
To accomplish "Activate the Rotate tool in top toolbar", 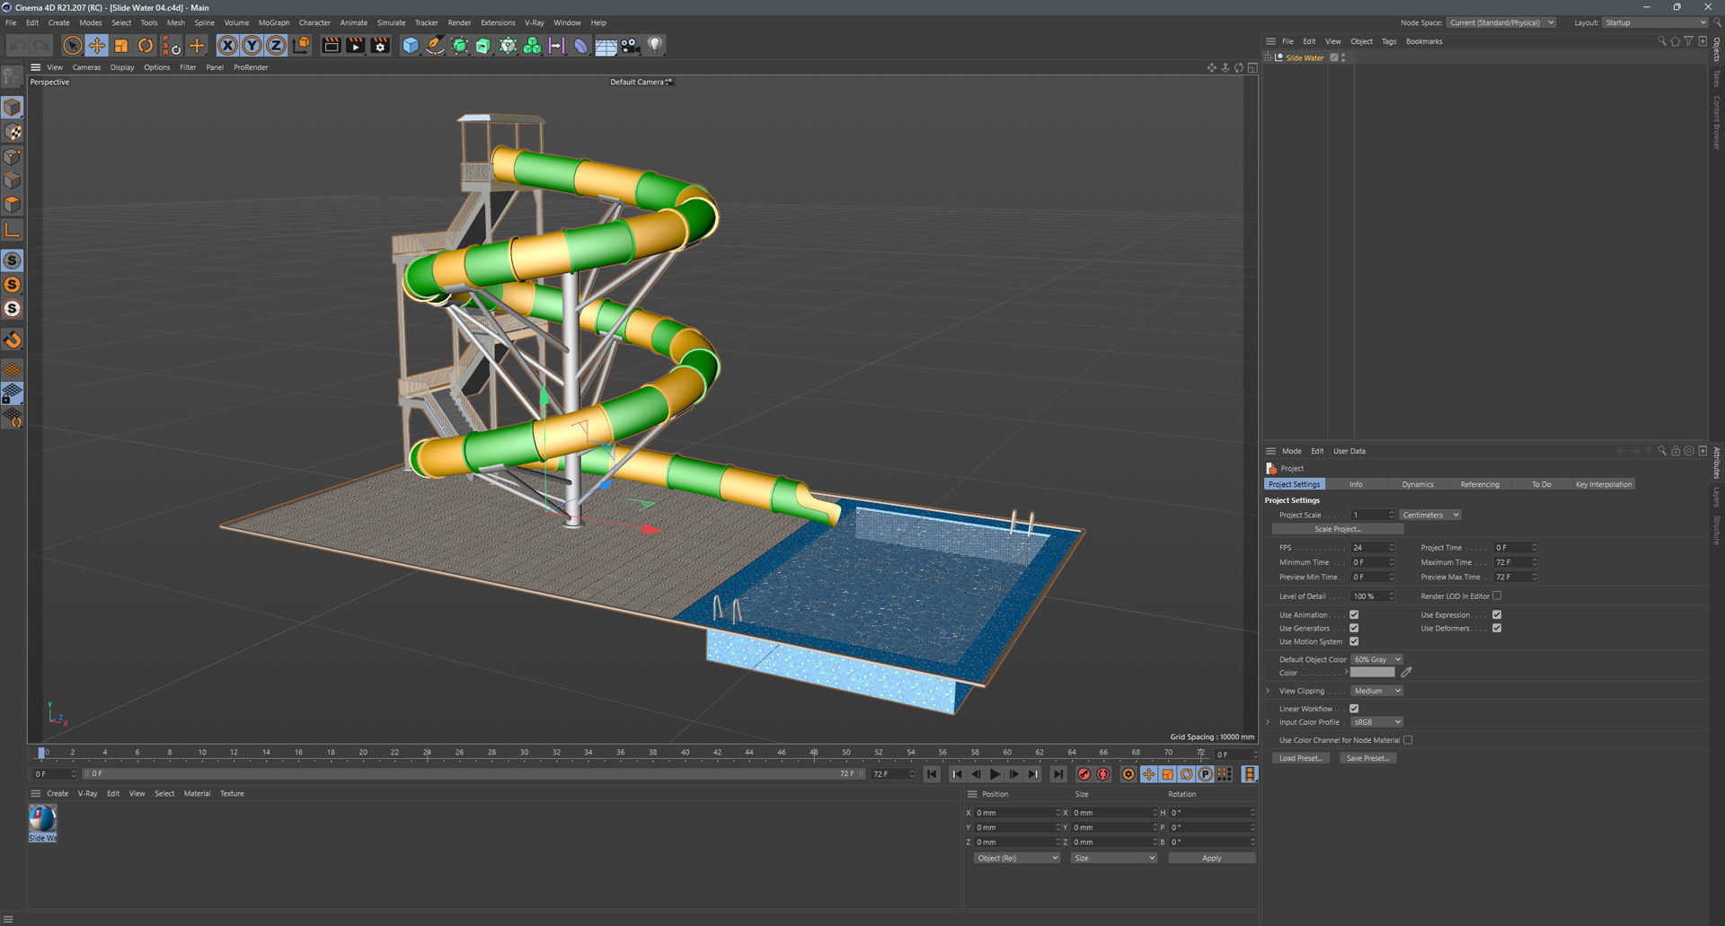I will click(146, 46).
